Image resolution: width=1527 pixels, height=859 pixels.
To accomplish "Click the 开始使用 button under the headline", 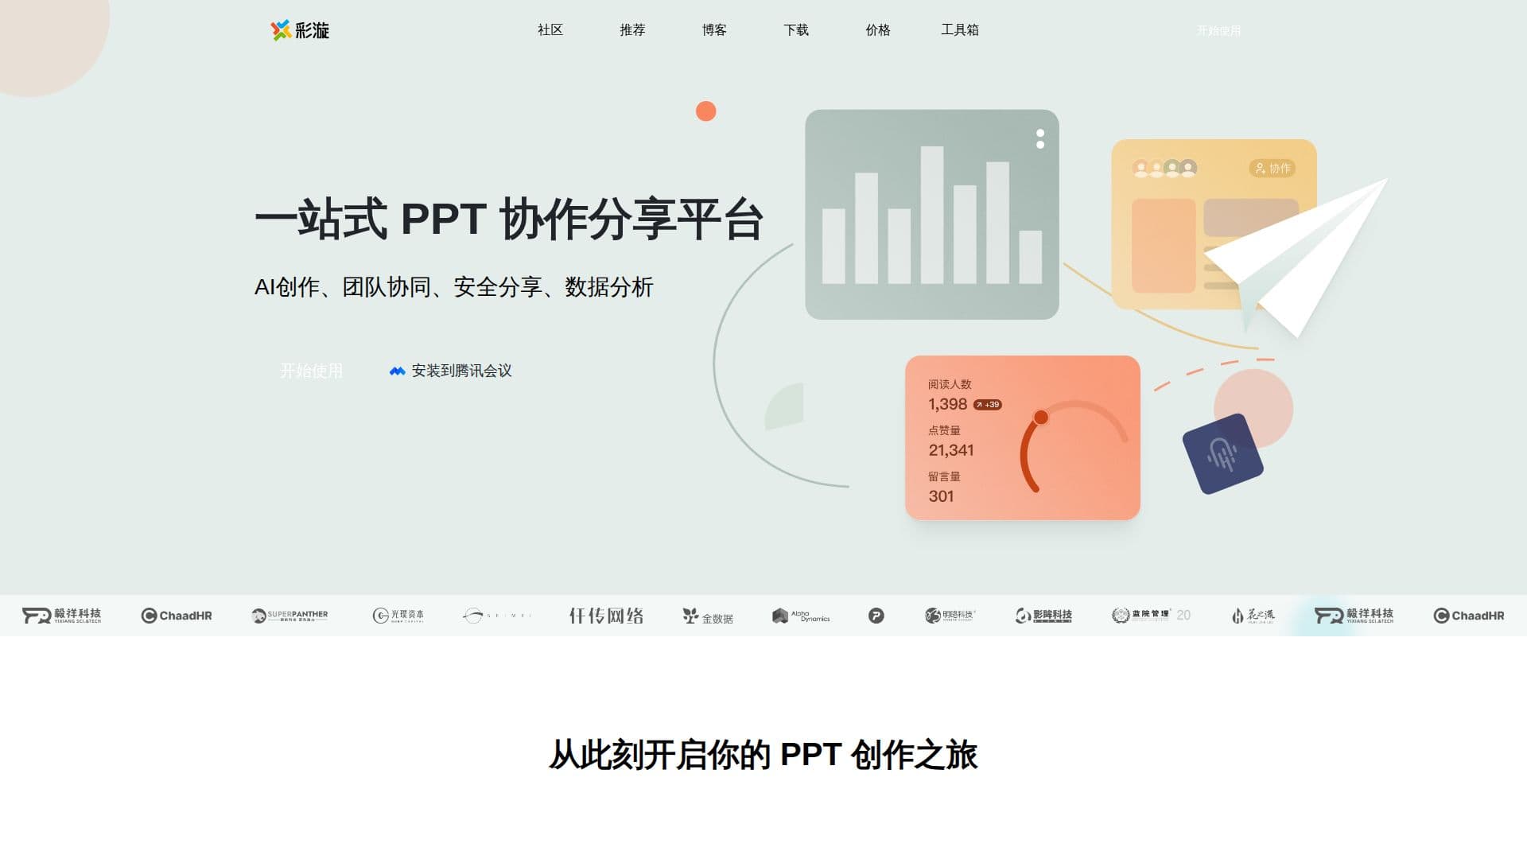I will (x=311, y=371).
